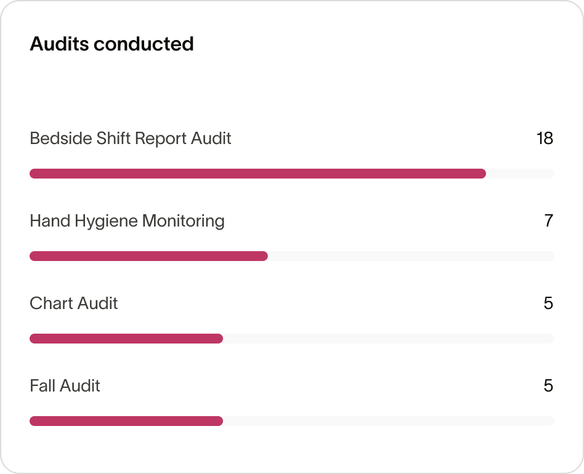Click the unfilled track of Chart Audit bar

click(x=388, y=339)
